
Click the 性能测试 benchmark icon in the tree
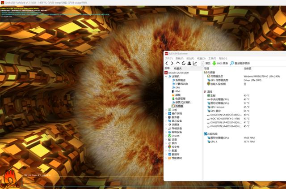pos(170,158)
